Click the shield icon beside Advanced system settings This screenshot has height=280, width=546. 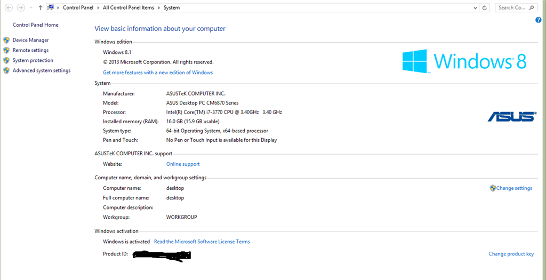click(6, 70)
